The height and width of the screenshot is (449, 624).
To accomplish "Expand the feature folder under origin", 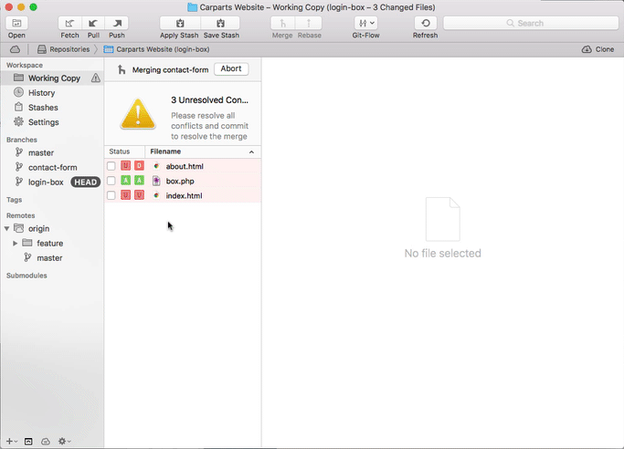I will pyautogui.click(x=16, y=244).
